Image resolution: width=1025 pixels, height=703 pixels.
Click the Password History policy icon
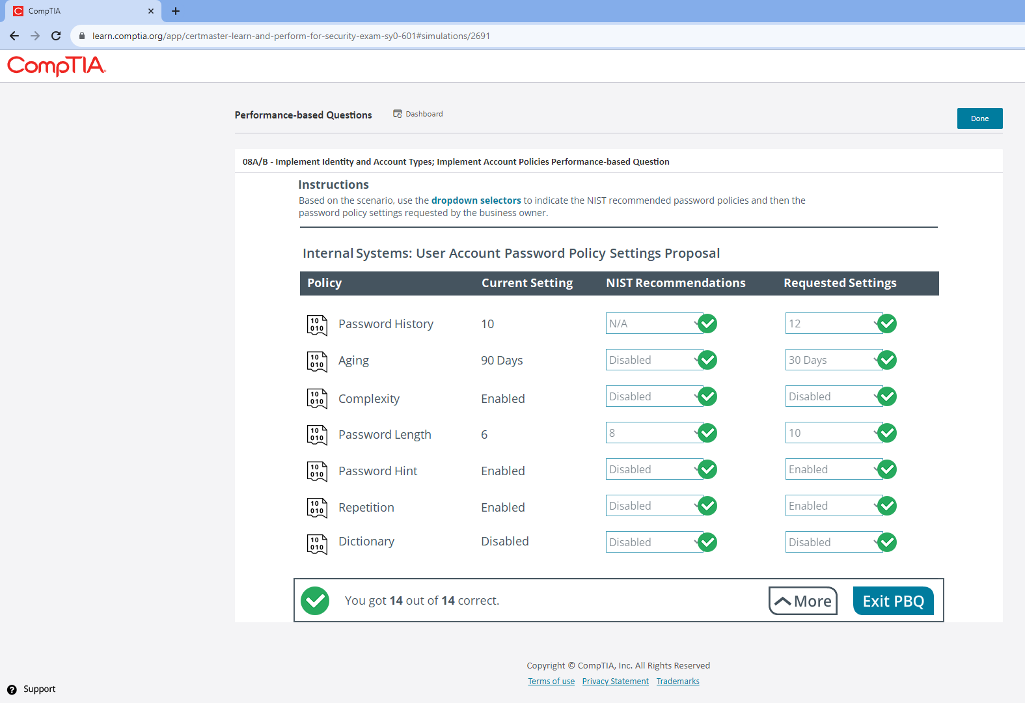click(316, 324)
